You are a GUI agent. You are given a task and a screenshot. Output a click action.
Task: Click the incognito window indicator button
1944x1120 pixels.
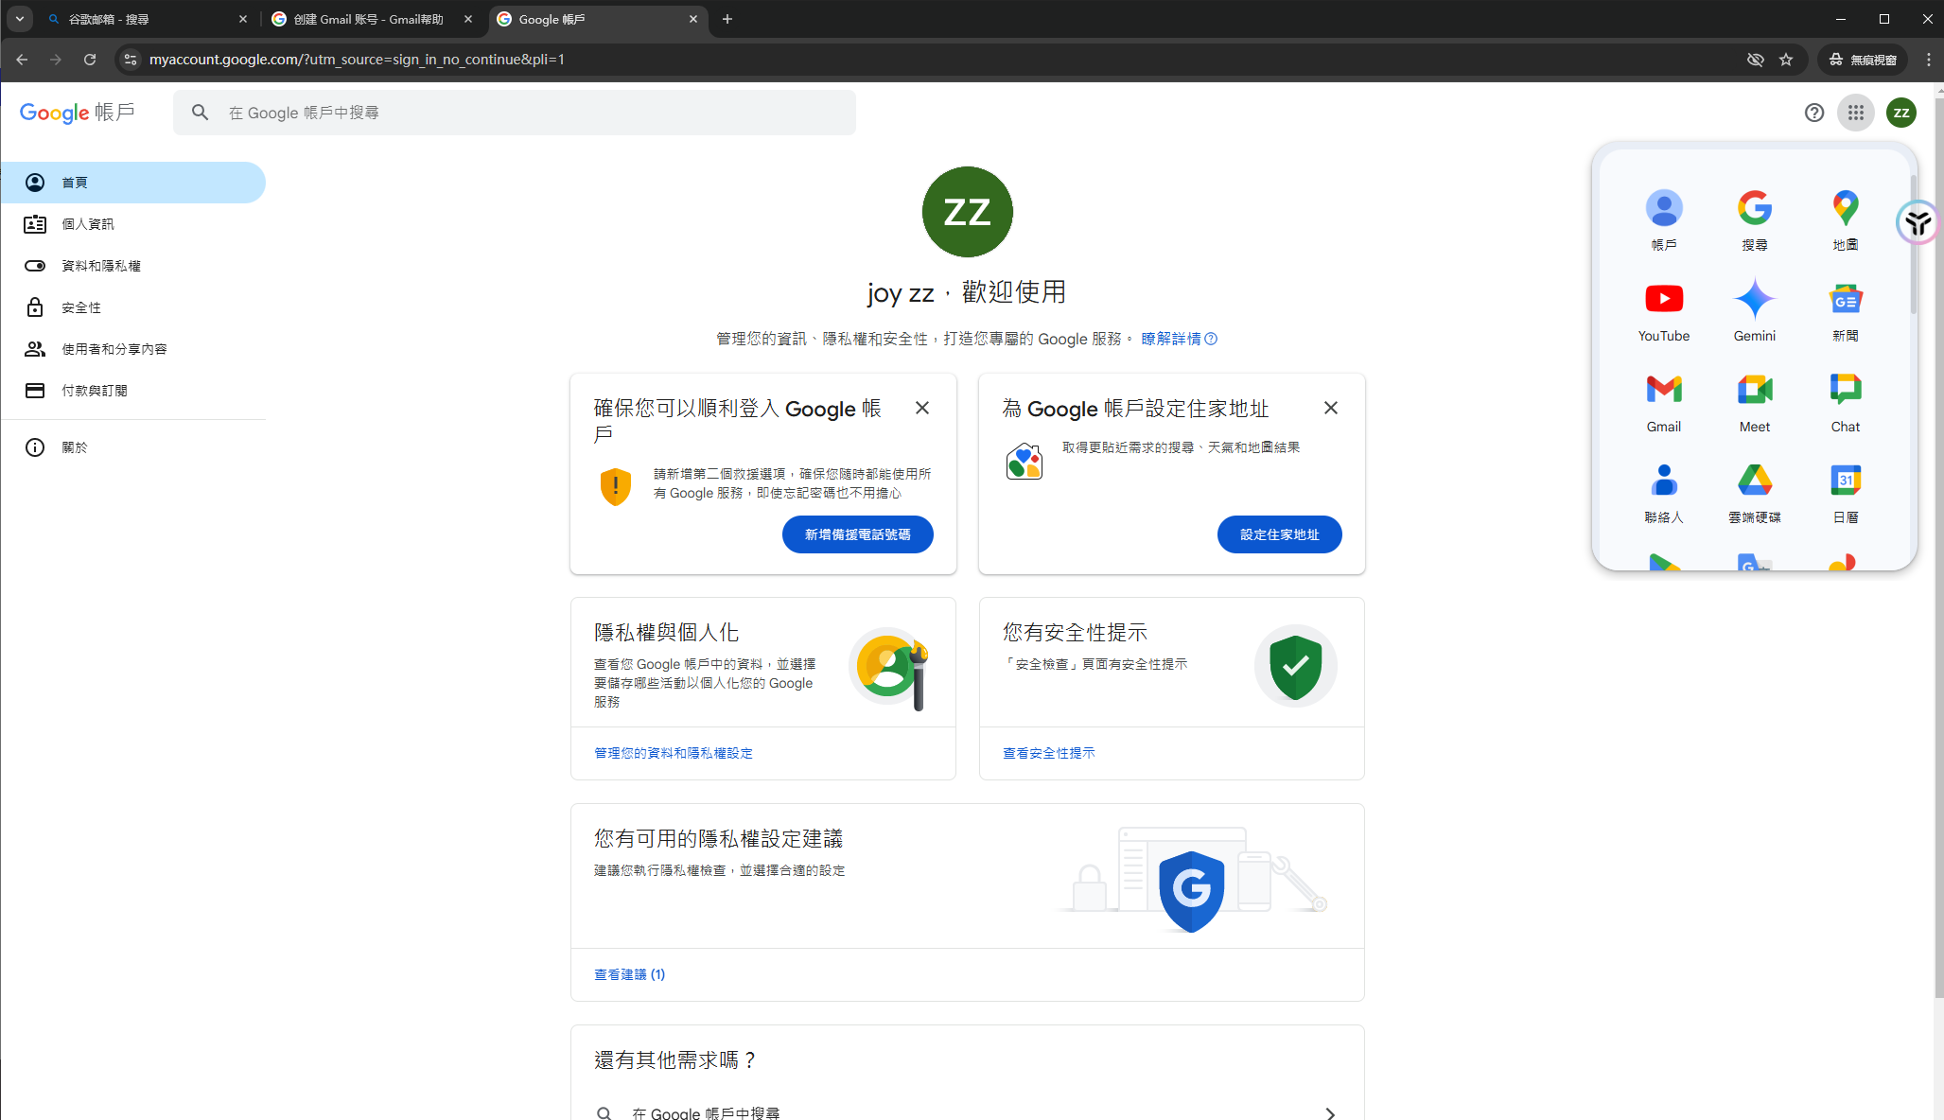[1863, 60]
